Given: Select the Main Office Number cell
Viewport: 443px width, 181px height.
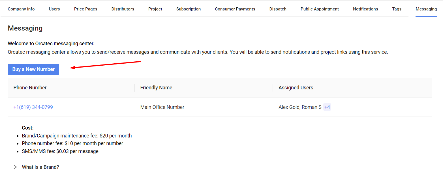Looking at the screenshot, I should (x=162, y=107).
